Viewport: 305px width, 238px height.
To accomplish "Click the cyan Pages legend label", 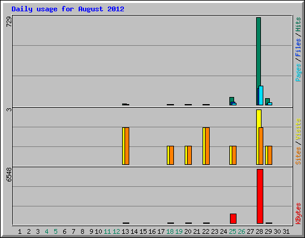I will (x=298, y=73).
